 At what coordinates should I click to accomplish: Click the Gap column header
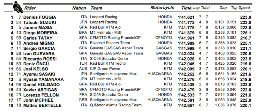[223, 8]
